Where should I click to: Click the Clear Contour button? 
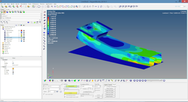[x=110, y=88]
